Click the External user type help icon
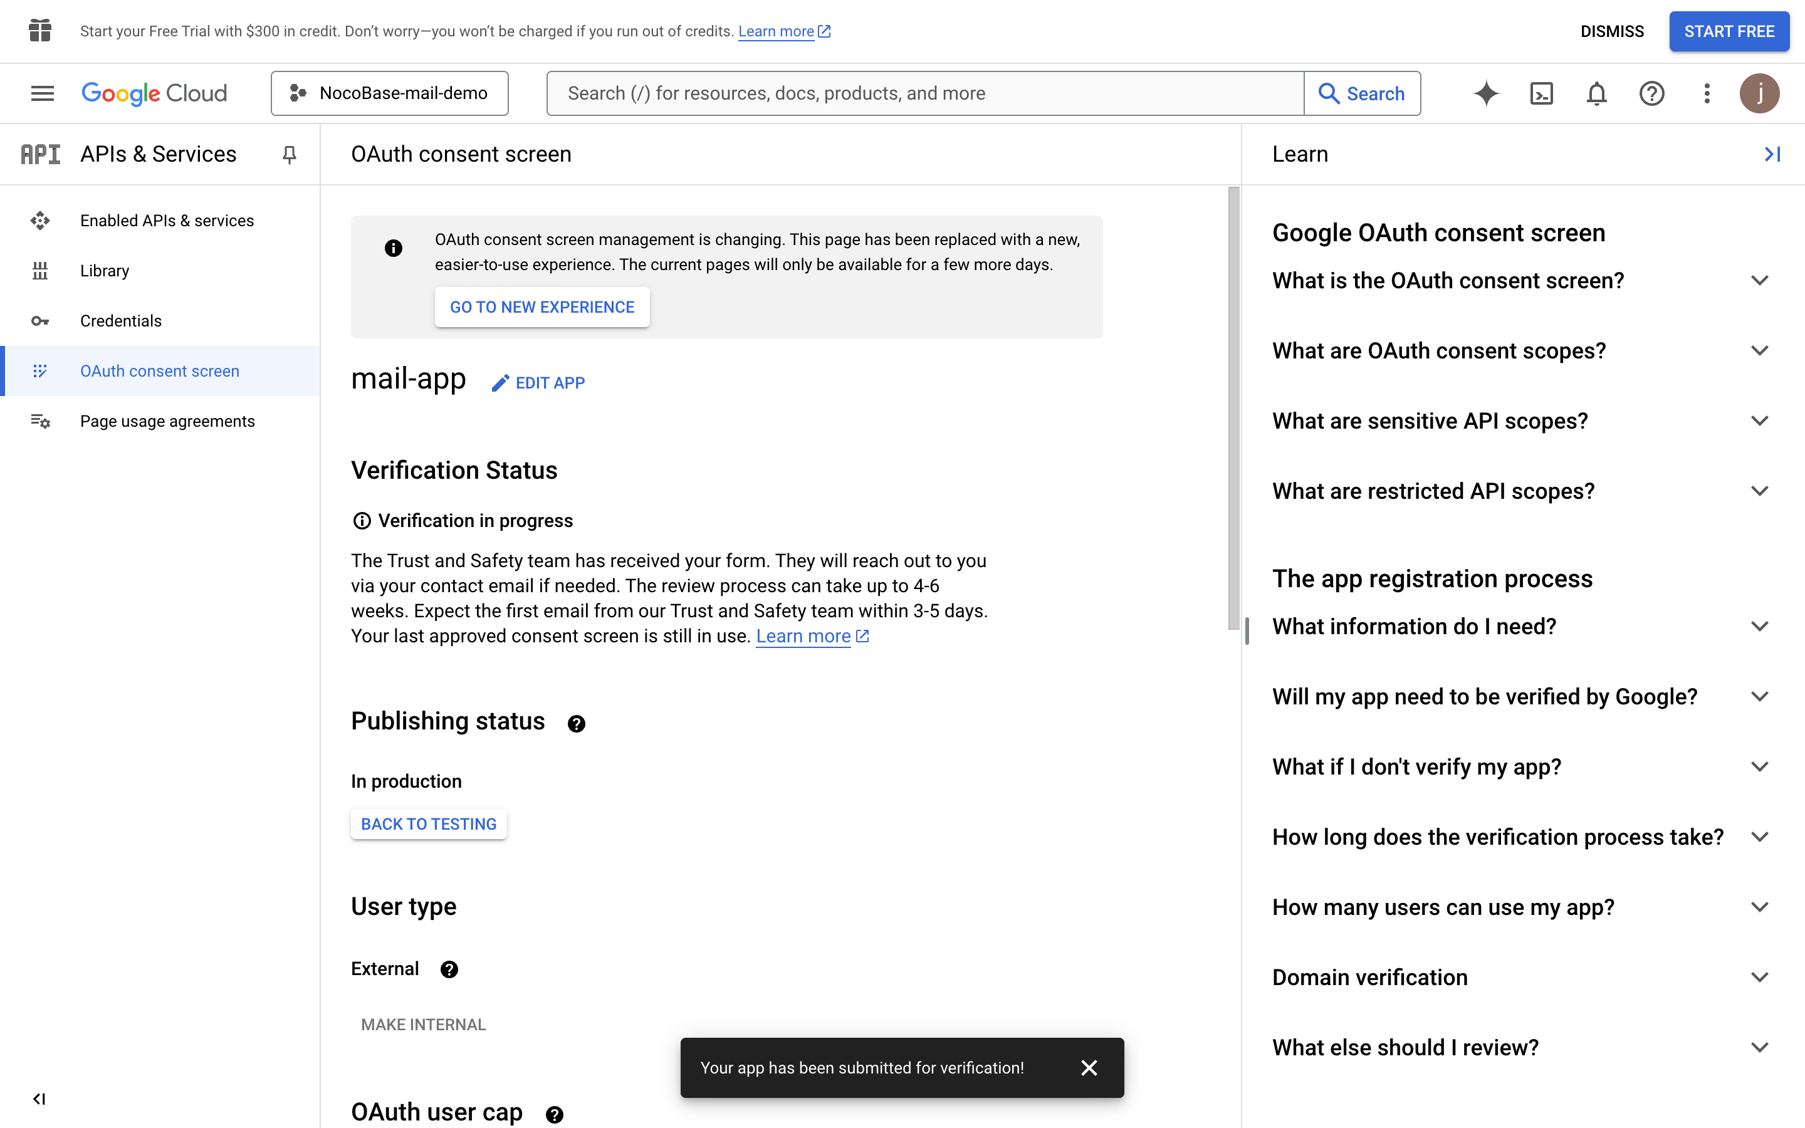The image size is (1805, 1128). pyautogui.click(x=449, y=969)
